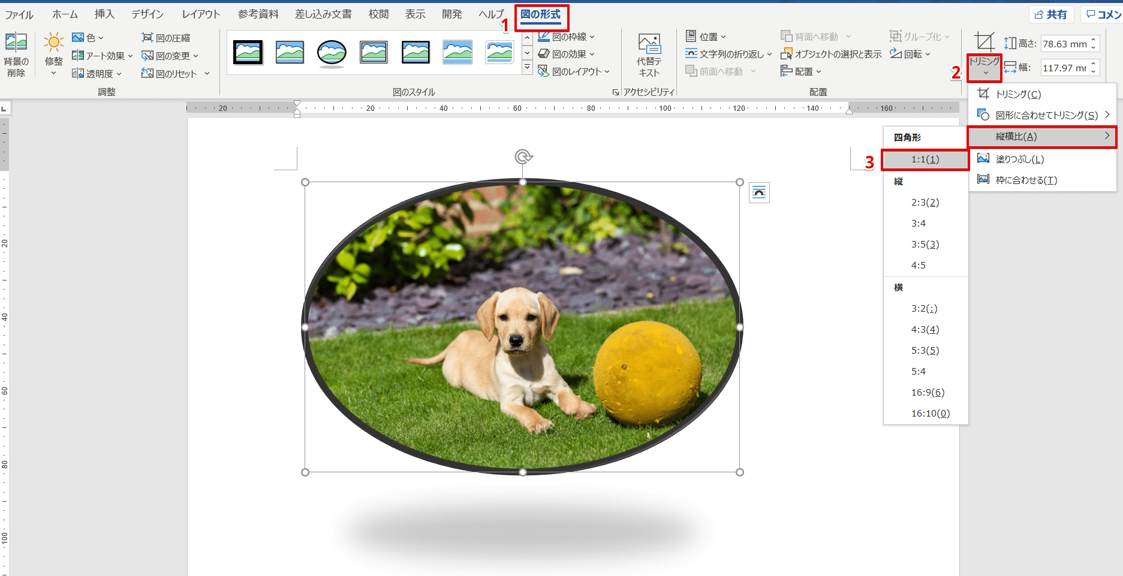
Task: Switch to the ファイル tab
Action: pos(19,14)
